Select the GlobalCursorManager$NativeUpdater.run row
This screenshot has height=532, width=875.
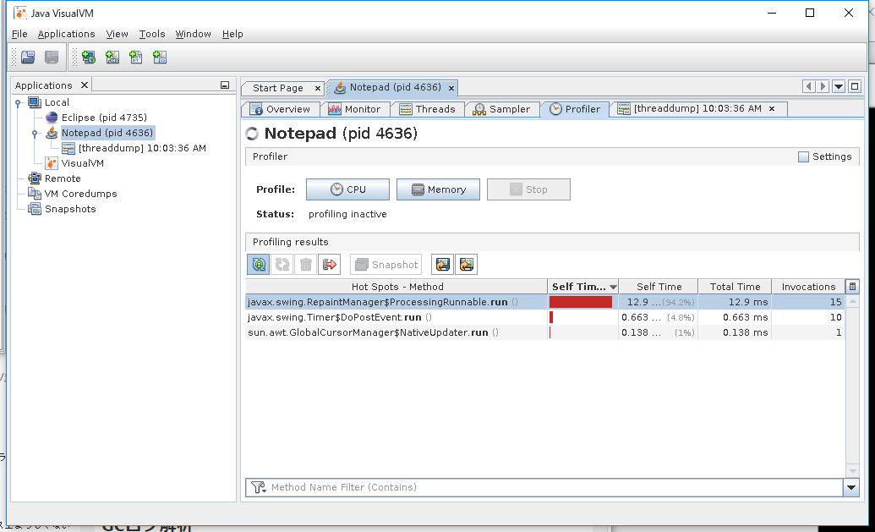pos(545,332)
